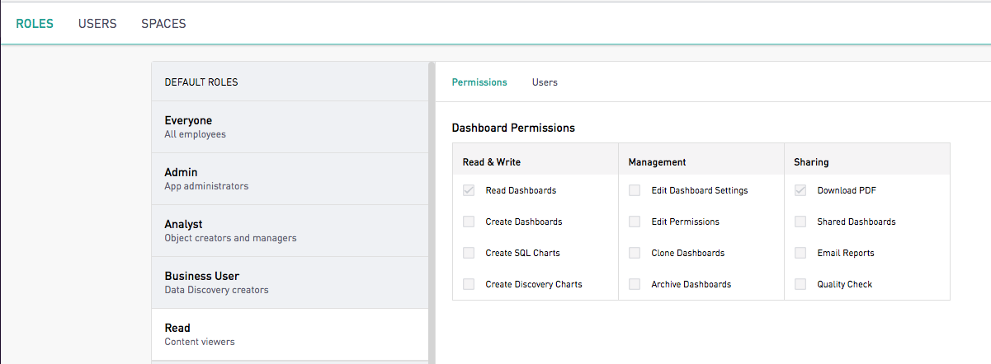The image size is (991, 364).
Task: Check the Create SQL Charts box
Action: (469, 253)
